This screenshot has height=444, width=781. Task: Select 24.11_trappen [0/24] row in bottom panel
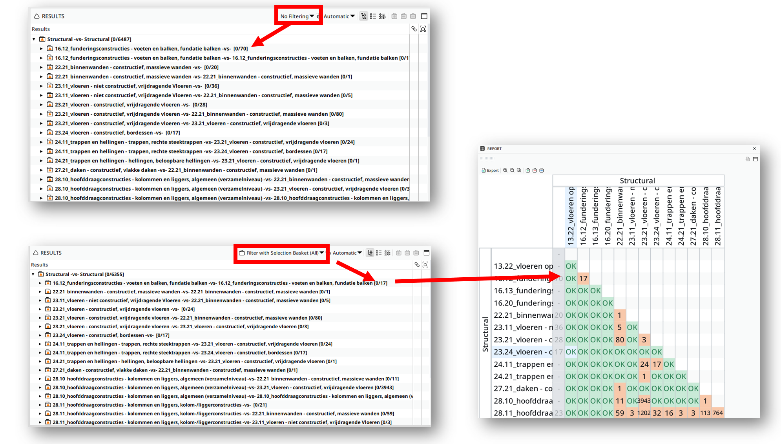point(189,344)
